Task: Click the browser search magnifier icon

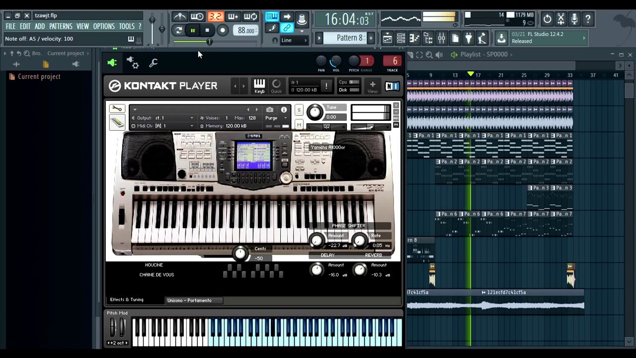Action: (26, 53)
